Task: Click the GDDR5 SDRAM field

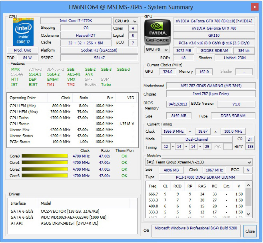Action: tap(214, 50)
